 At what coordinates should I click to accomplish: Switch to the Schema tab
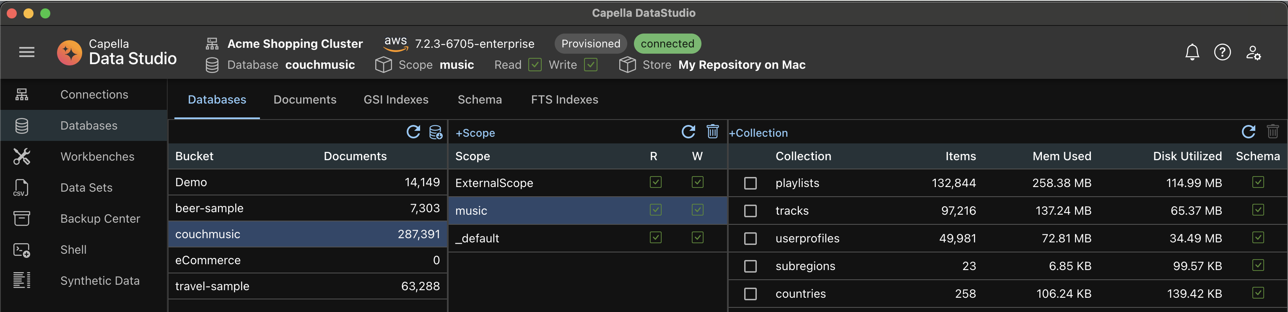[x=480, y=99]
